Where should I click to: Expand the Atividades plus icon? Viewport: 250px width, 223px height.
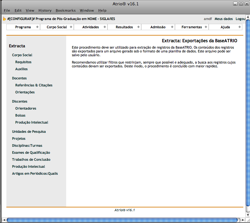click(x=105, y=27)
